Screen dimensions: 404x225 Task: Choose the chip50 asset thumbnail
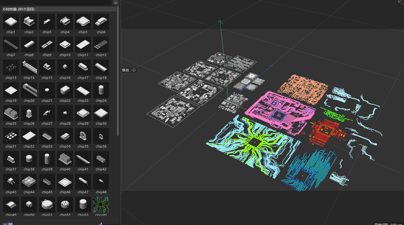(x=29, y=205)
